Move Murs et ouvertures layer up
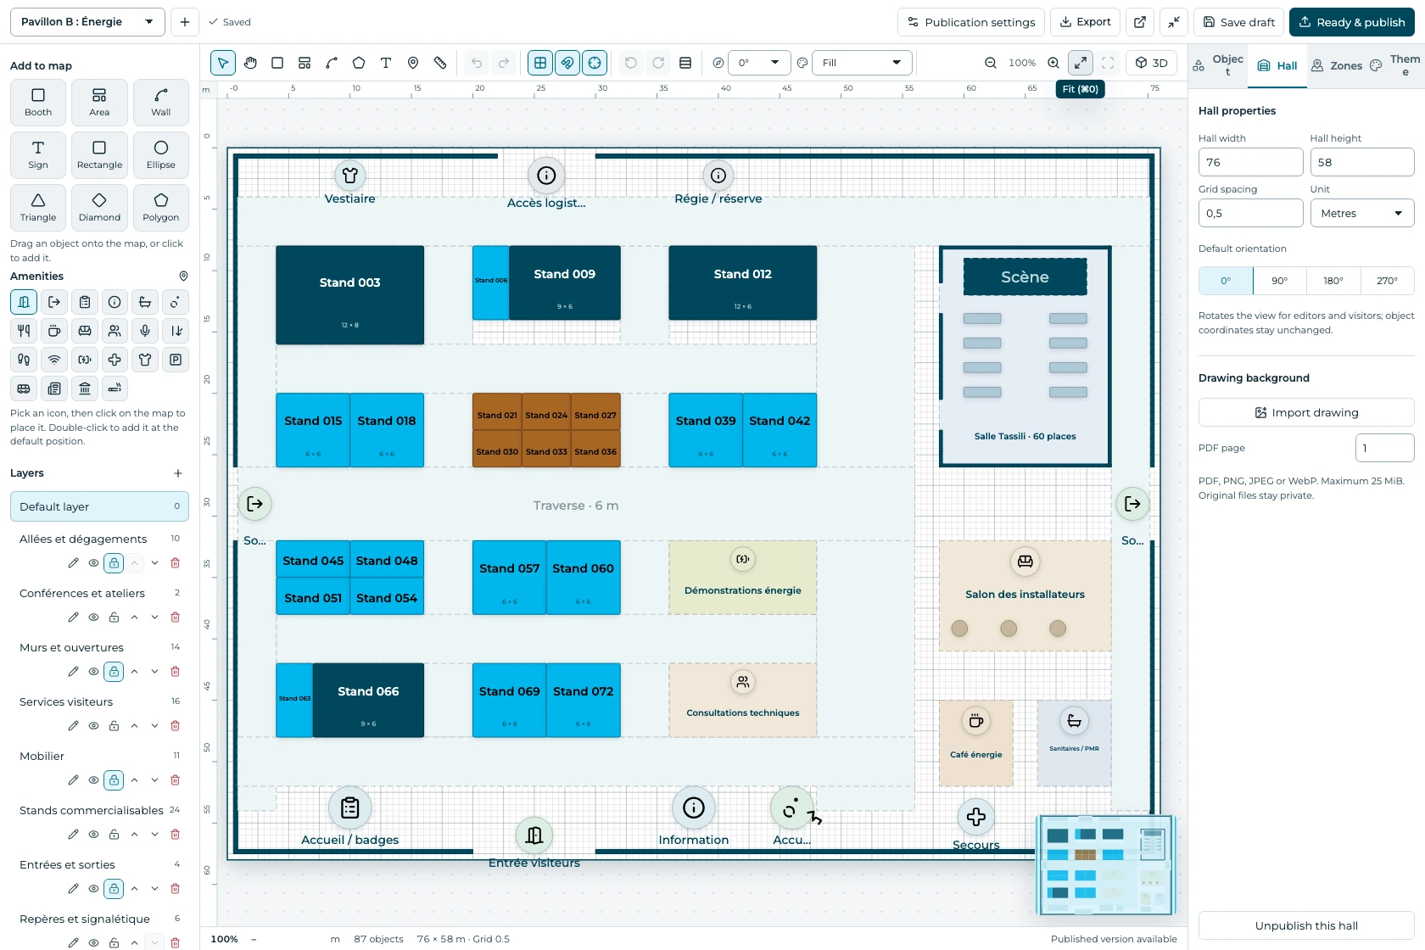1425x950 pixels. [x=134, y=672]
